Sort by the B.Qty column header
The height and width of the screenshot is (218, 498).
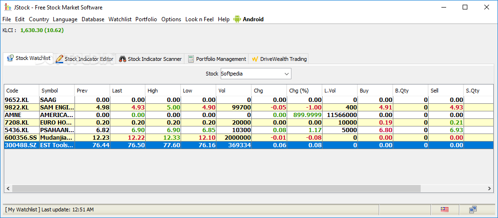pyautogui.click(x=411, y=91)
